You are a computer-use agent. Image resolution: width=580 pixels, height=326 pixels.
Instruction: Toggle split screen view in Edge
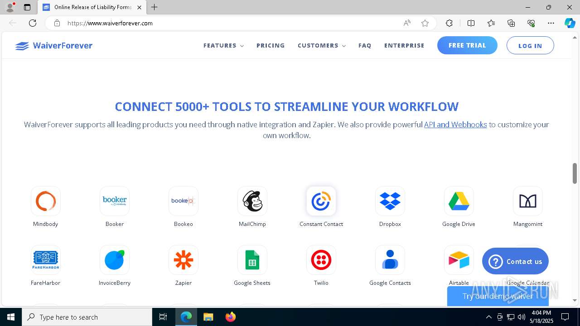pos(471,23)
